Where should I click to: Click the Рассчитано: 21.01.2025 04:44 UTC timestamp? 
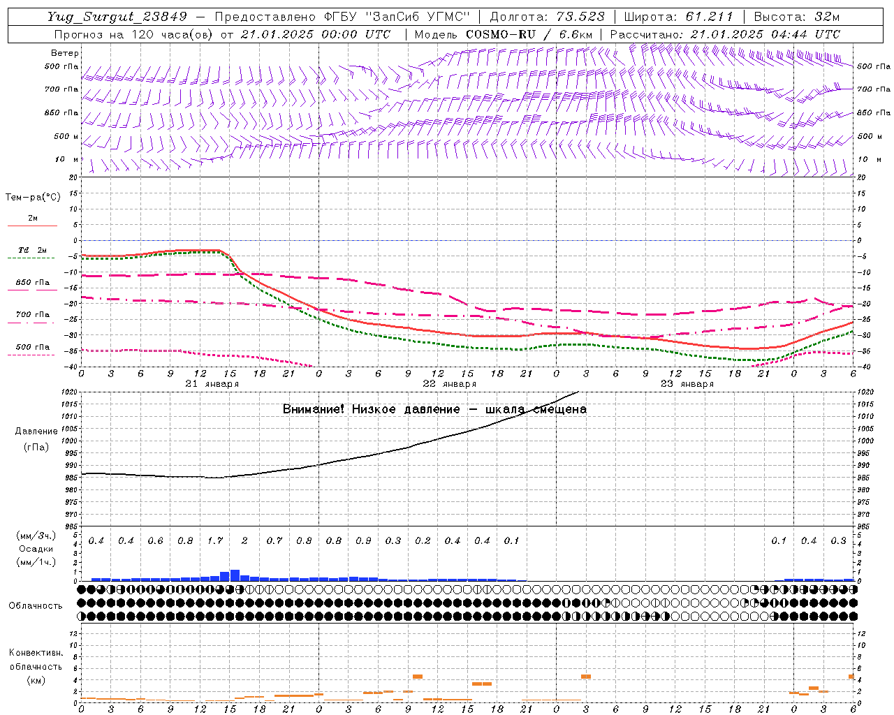point(725,34)
